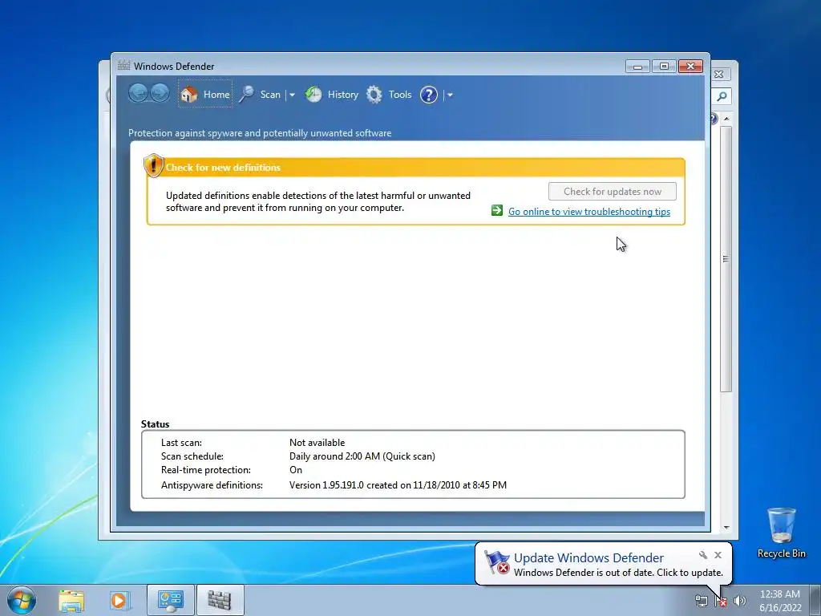The height and width of the screenshot is (616, 821).
Task: Click the network icon in system tray
Action: coord(701,601)
